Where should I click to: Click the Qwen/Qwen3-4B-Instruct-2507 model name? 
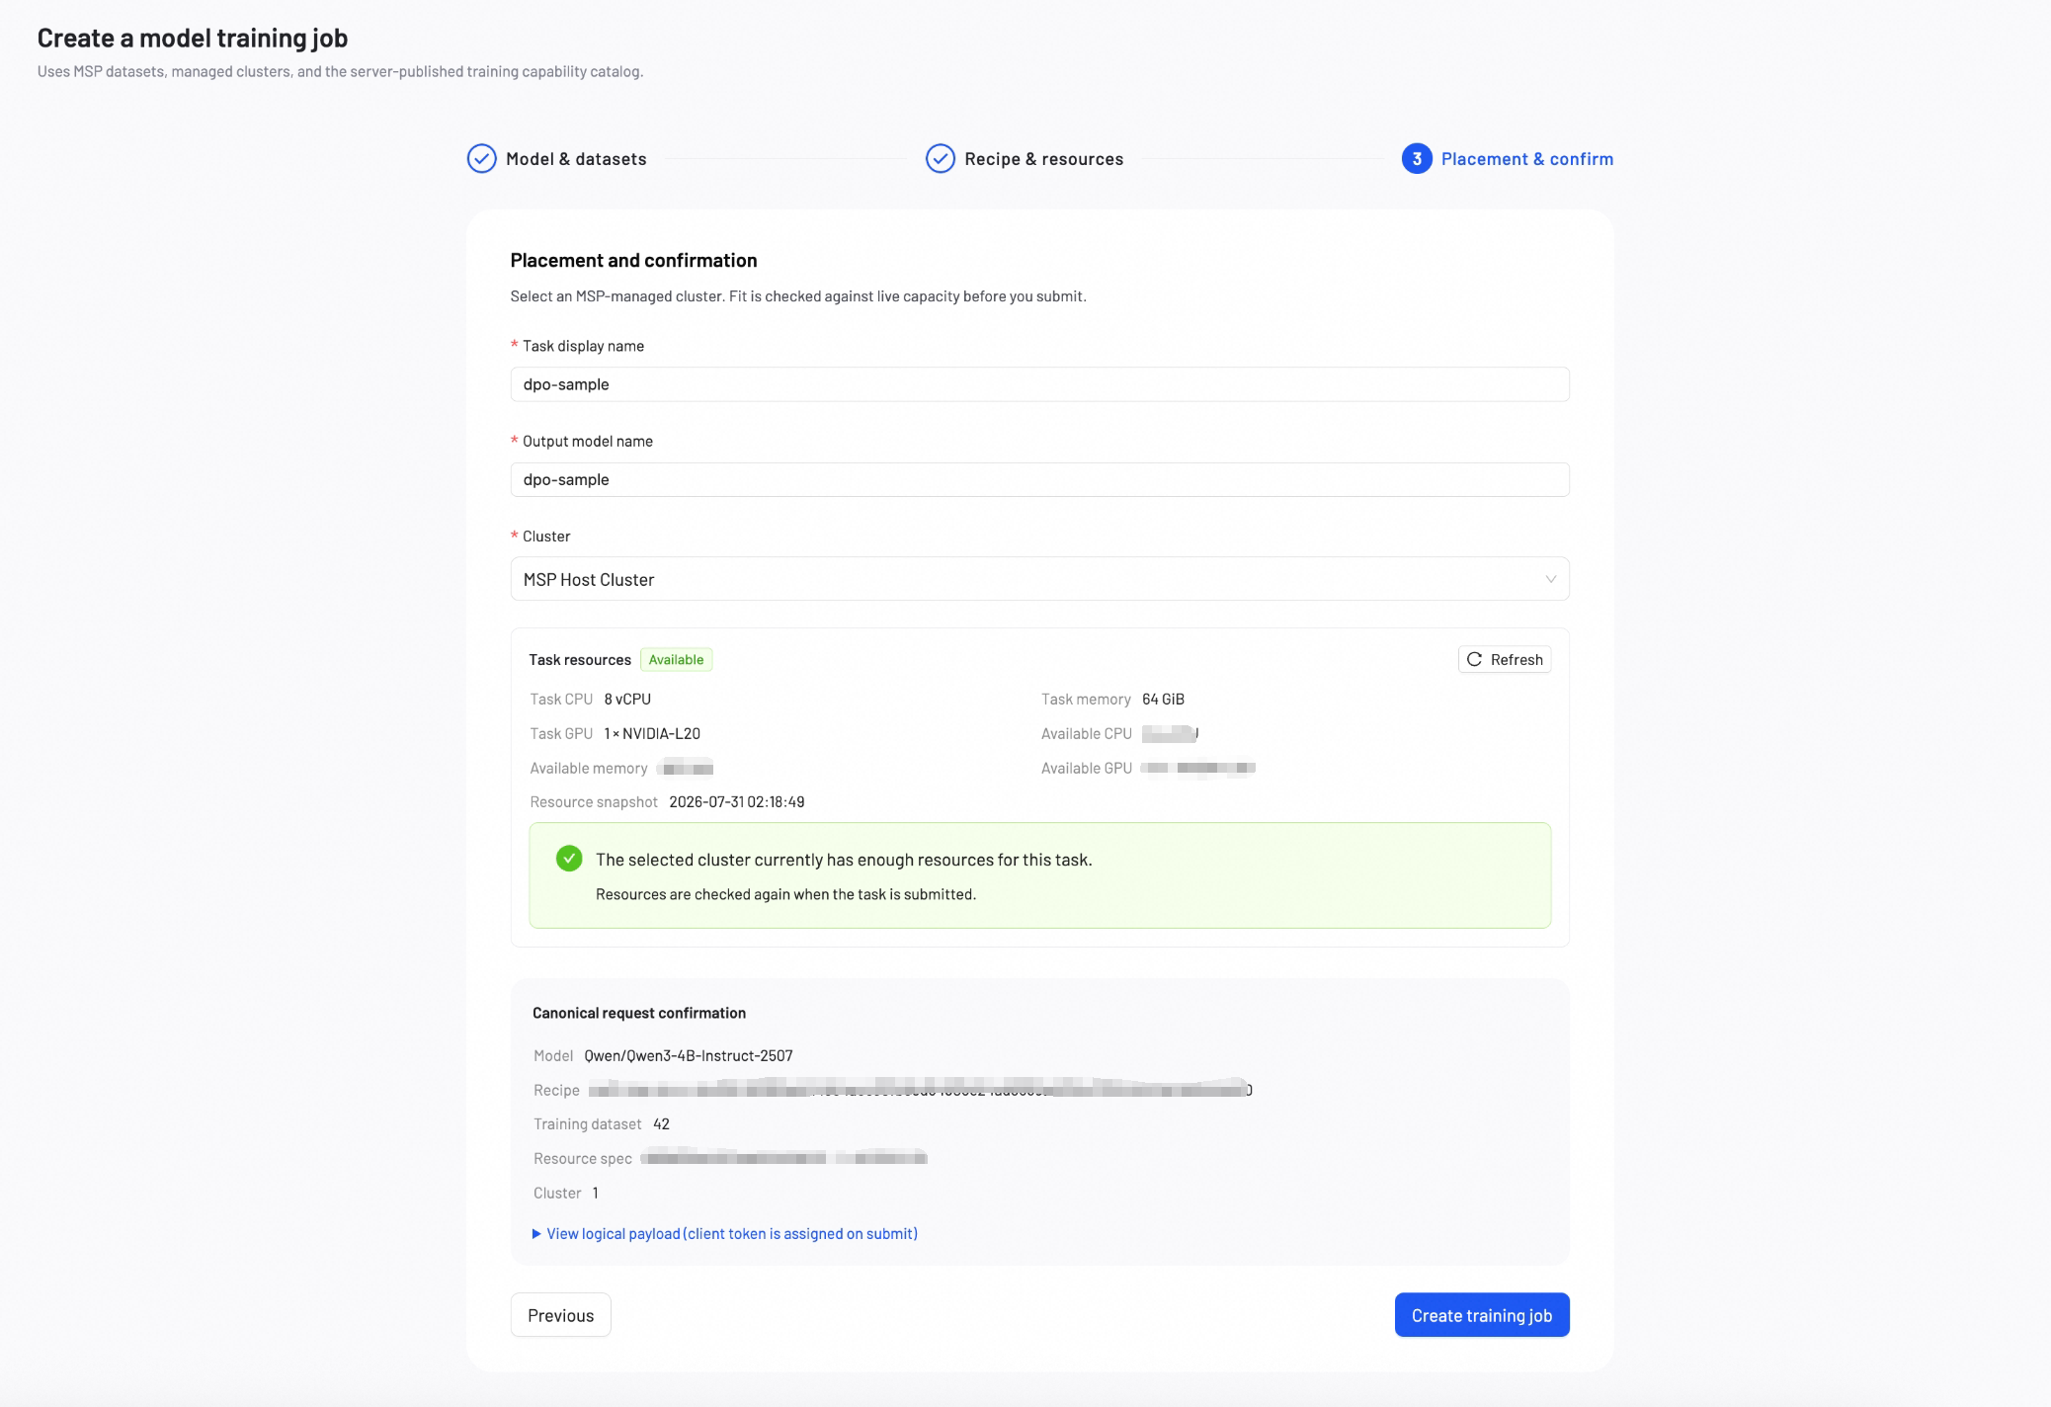[x=688, y=1055]
